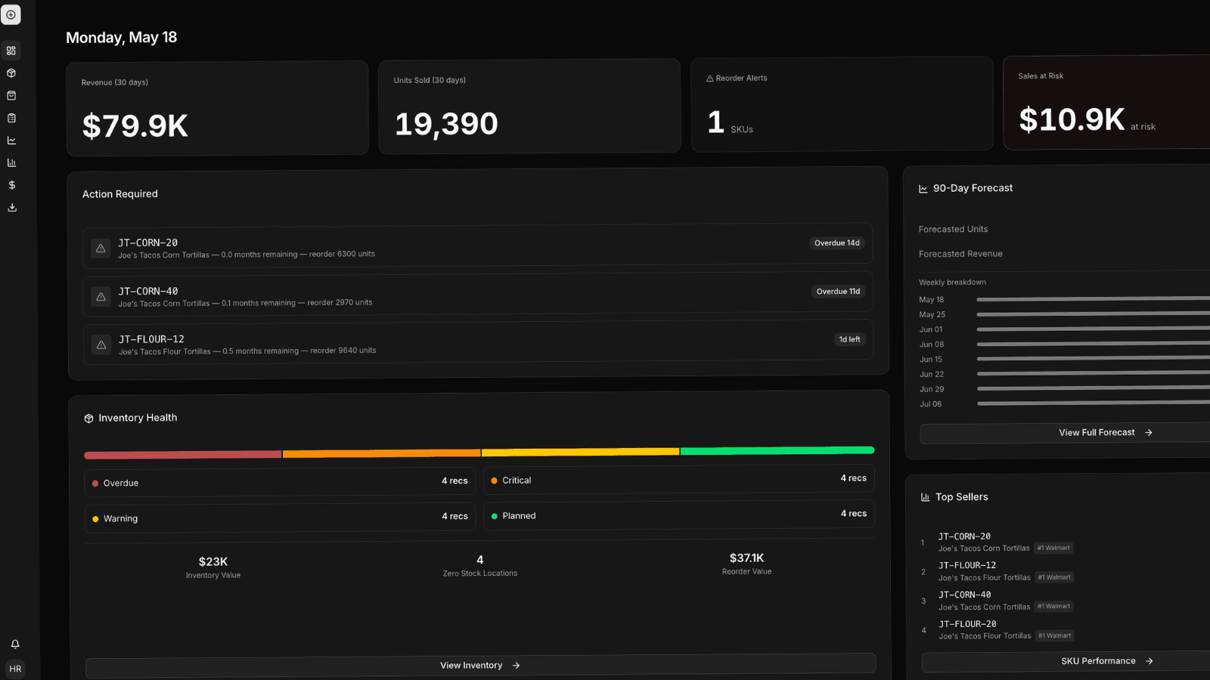Click the 90-Day Forecast chart icon

tap(923, 189)
